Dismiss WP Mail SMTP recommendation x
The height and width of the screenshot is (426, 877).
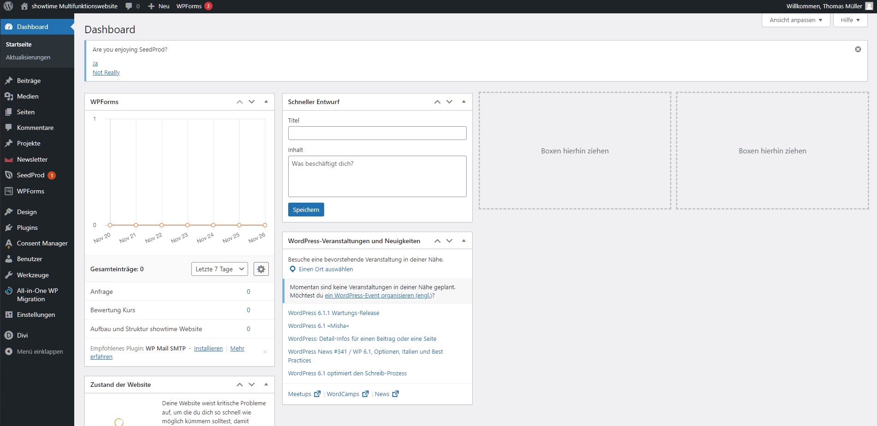pyautogui.click(x=265, y=352)
